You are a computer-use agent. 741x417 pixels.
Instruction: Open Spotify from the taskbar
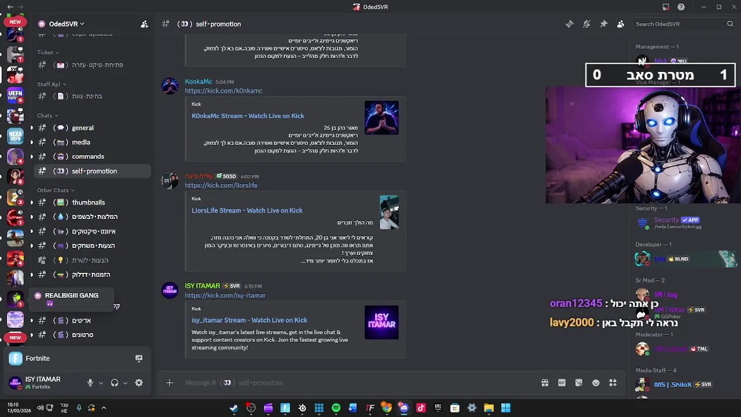tap(336, 408)
